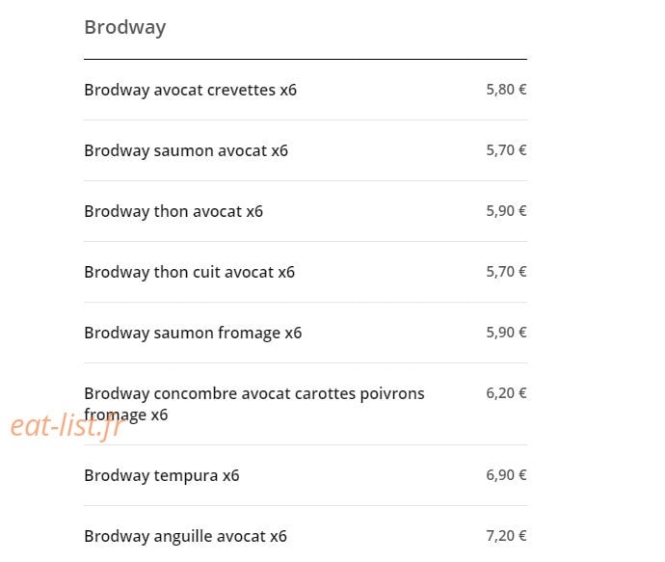Screen dimensions: 665x562
Task: Click price of Brodway saumon fromage
Action: click(506, 333)
